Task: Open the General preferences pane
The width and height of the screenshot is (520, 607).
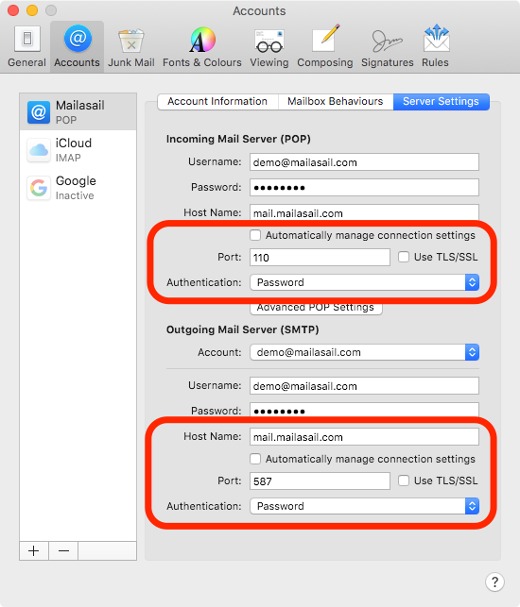Action: [x=26, y=47]
